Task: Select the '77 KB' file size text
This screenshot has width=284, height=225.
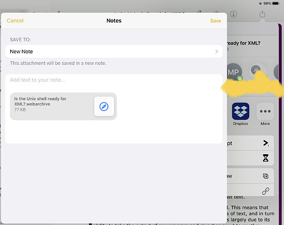Action: click(20, 110)
